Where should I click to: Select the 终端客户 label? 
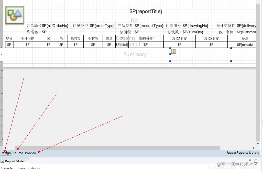pos(34,32)
